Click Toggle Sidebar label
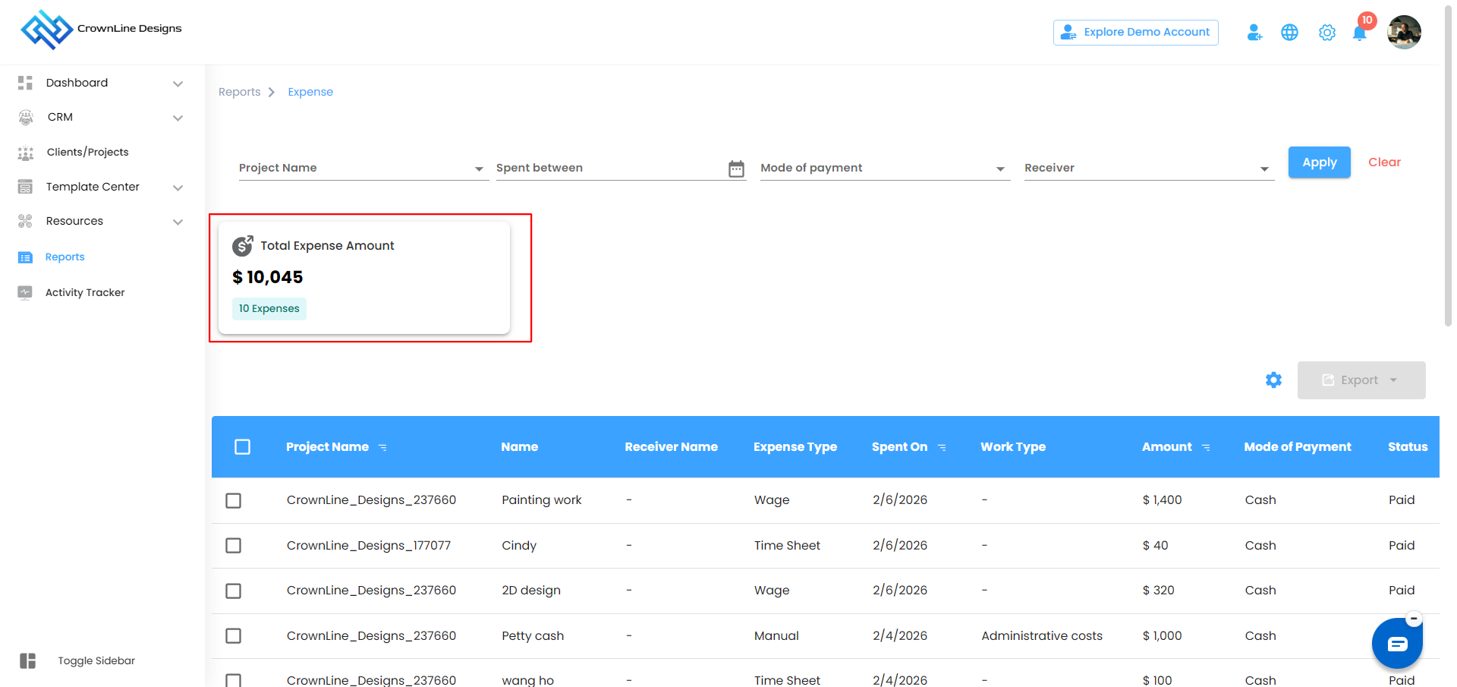The height and width of the screenshot is (687, 1457). (x=96, y=661)
